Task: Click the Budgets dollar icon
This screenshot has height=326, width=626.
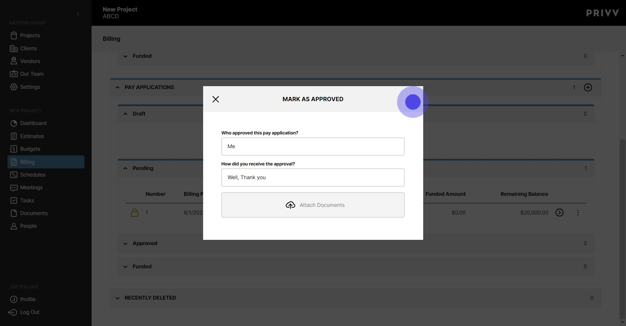Action: 14,149
